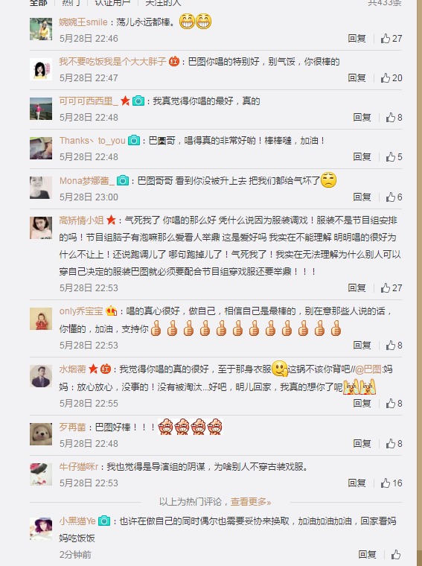This screenshot has width=422, height=566.
Task: Open 歹再蕑's teddy bear avatar
Action: (x=41, y=434)
